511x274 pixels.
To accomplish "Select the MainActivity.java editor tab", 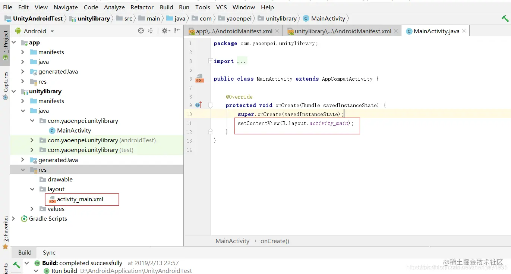I will point(435,31).
